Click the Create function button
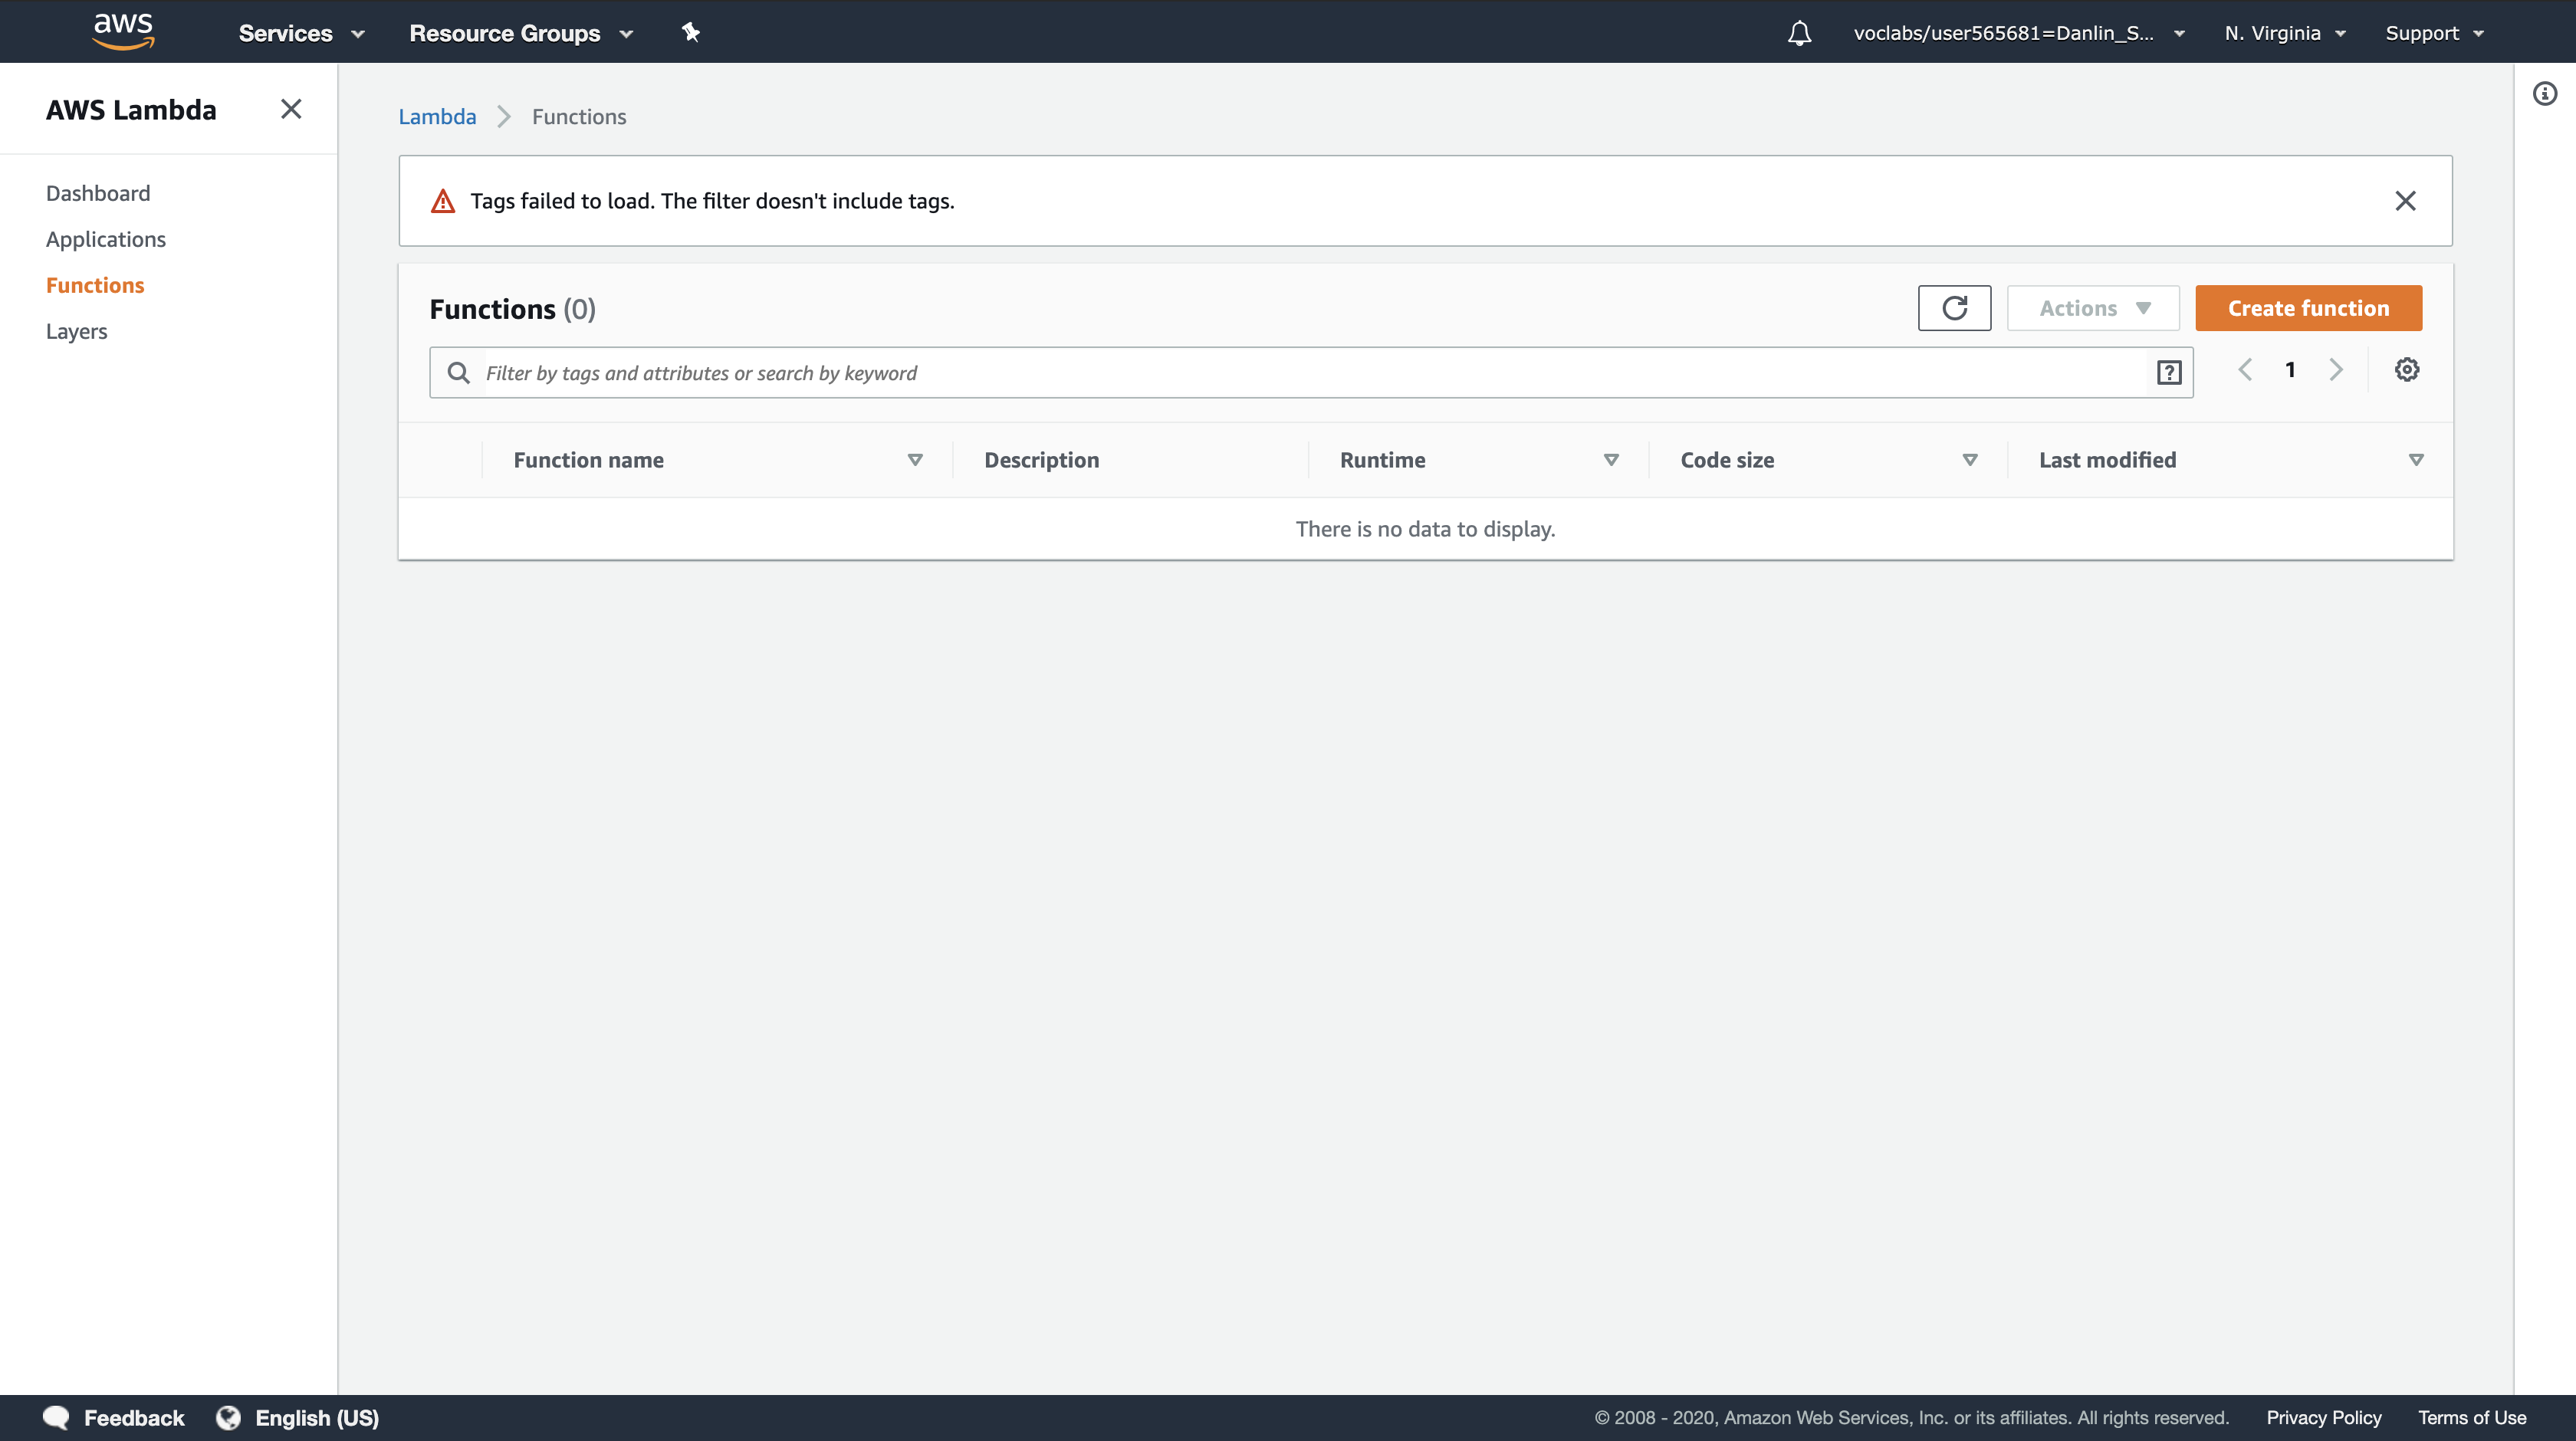Viewport: 2576px width, 1441px height. 2308,308
